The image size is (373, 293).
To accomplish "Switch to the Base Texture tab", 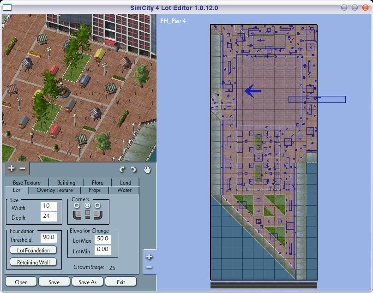I will pos(27,182).
